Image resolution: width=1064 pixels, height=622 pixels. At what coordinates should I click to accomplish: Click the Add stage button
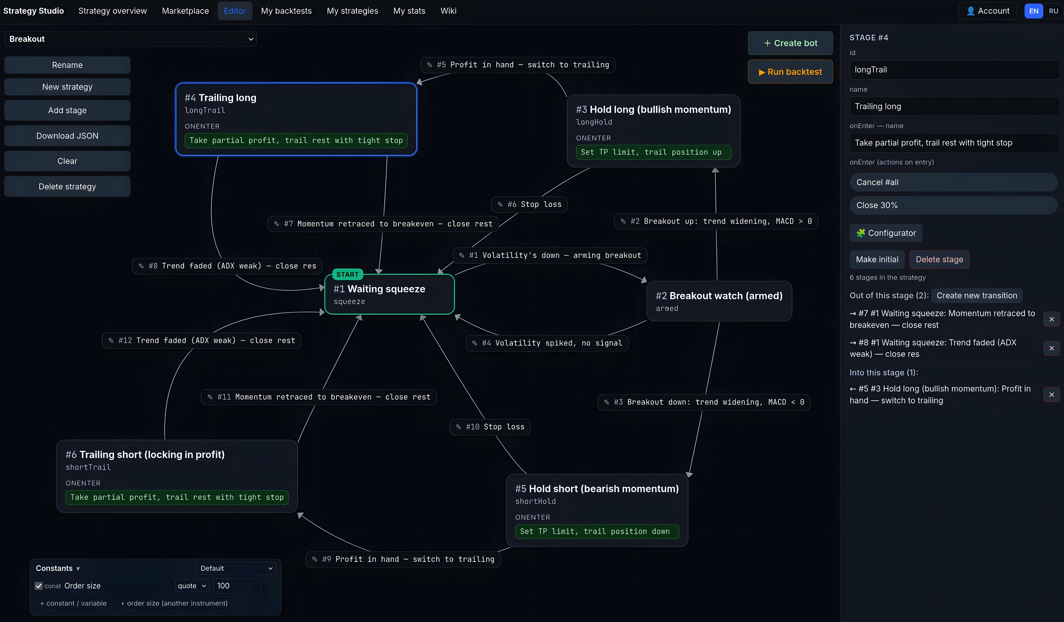67,111
